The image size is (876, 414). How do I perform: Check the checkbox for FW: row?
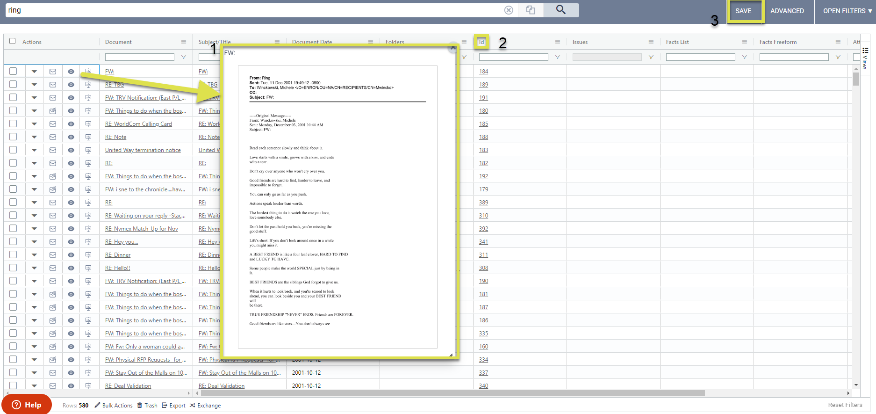click(x=13, y=71)
